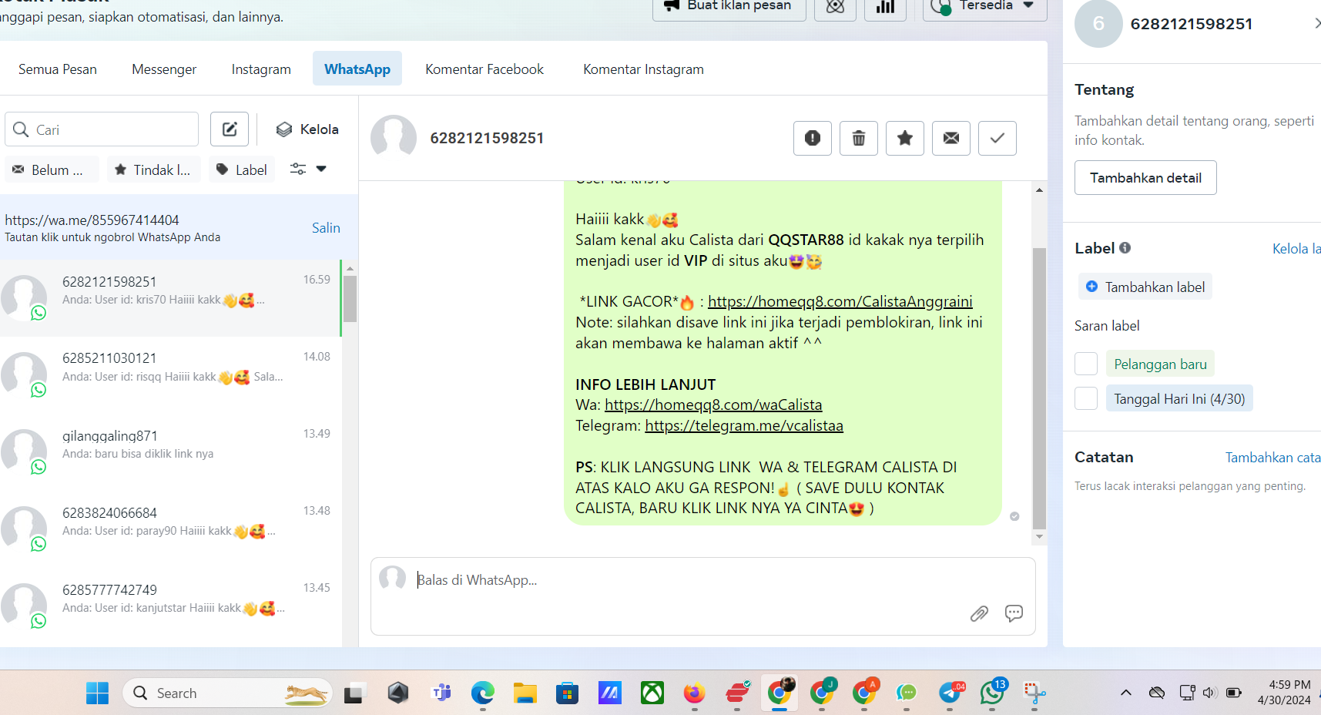This screenshot has height=715, width=1321.
Task: Filter by Tindak lanjut star button
Action: point(154,170)
